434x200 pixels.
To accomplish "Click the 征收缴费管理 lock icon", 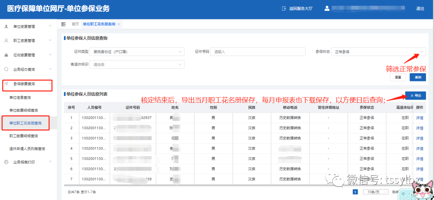I will point(6,55).
